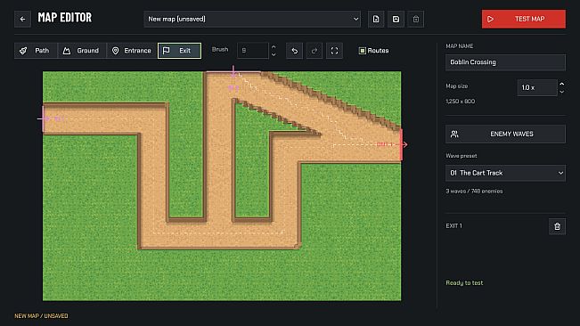The width and height of the screenshot is (580, 326).
Task: Open the ENEMY WAVES editor
Action: [x=505, y=134]
